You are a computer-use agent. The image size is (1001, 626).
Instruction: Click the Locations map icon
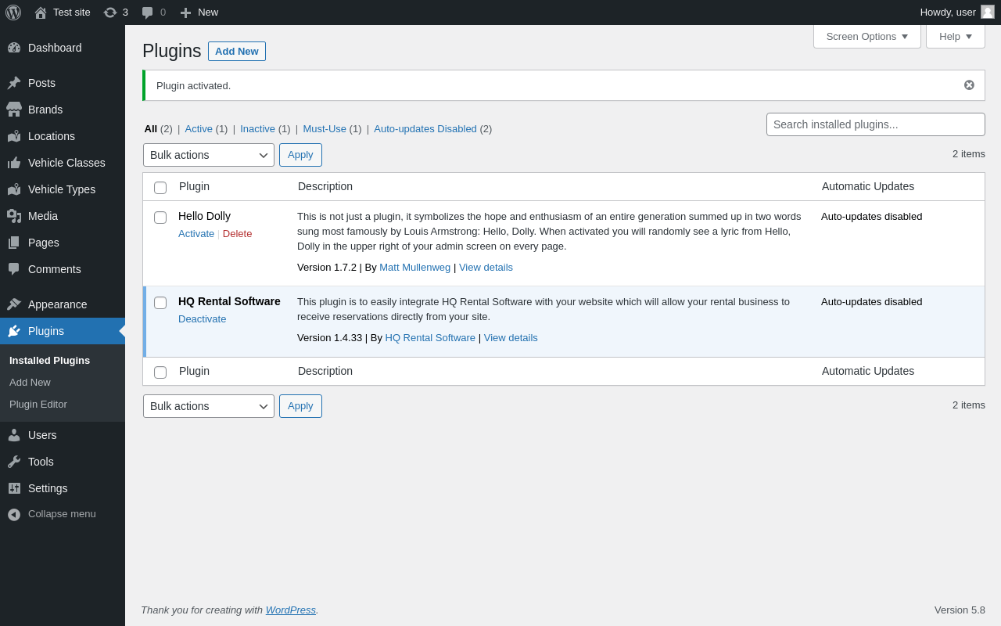point(14,136)
